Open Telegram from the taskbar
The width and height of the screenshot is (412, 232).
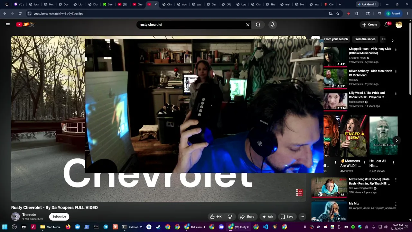tap(106, 227)
